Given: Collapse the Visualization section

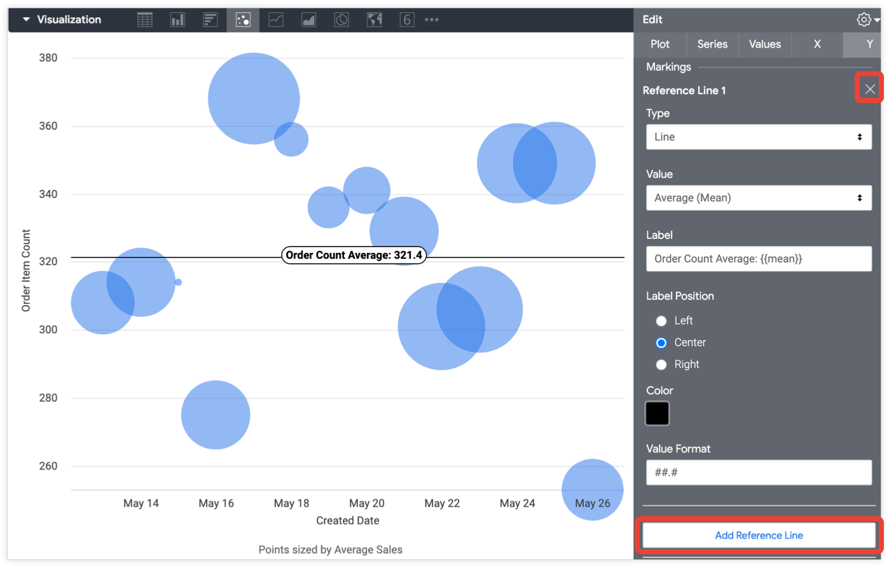Looking at the screenshot, I should (26, 20).
